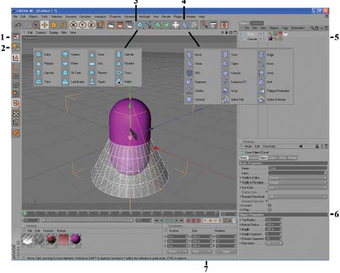Toggle Cone visibility dots in Object Manager
This screenshot has height=273, width=340.
pos(264,34)
